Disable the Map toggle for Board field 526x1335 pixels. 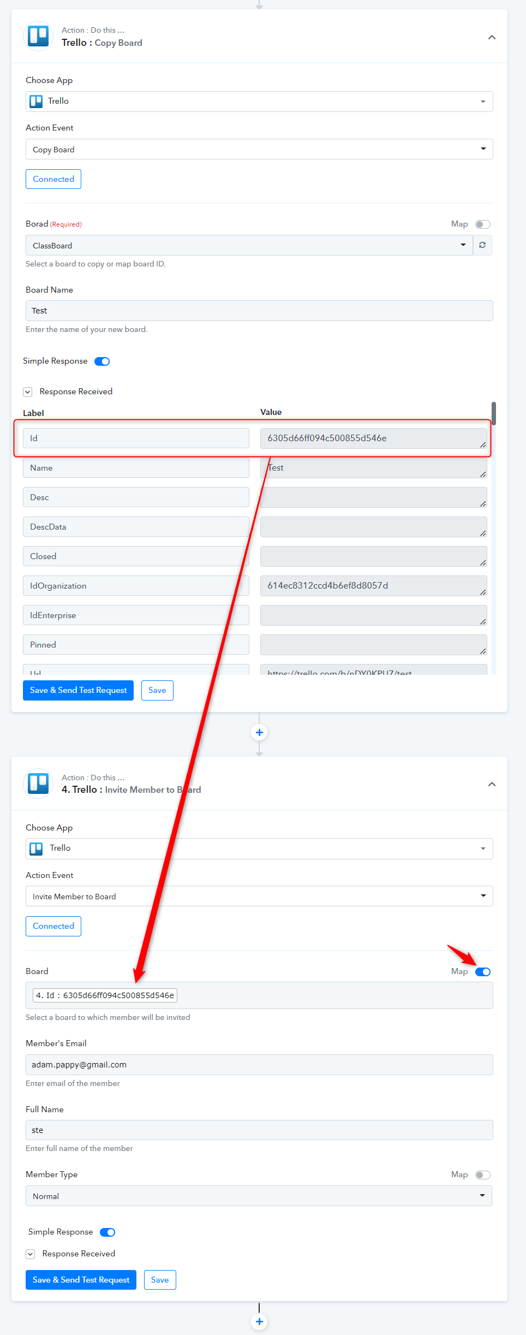483,972
